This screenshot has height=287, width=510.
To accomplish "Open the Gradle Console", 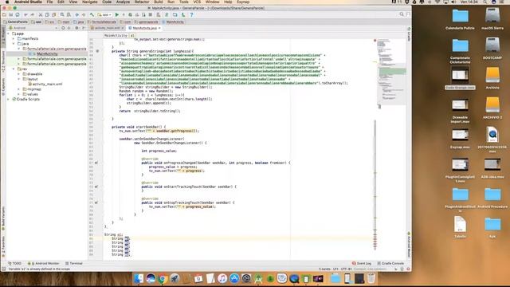I will click(390, 263).
